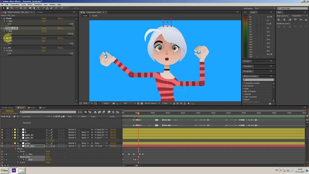Click the draft 3D icon in timeline
This screenshot has width=309, height=174.
click(90, 112)
